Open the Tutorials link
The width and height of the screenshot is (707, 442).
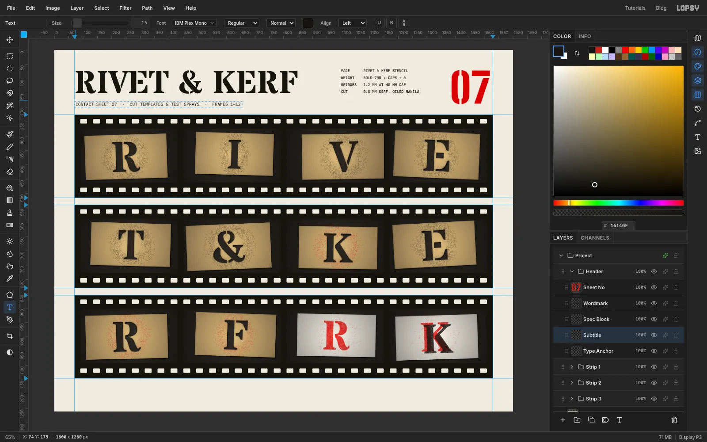635,8
